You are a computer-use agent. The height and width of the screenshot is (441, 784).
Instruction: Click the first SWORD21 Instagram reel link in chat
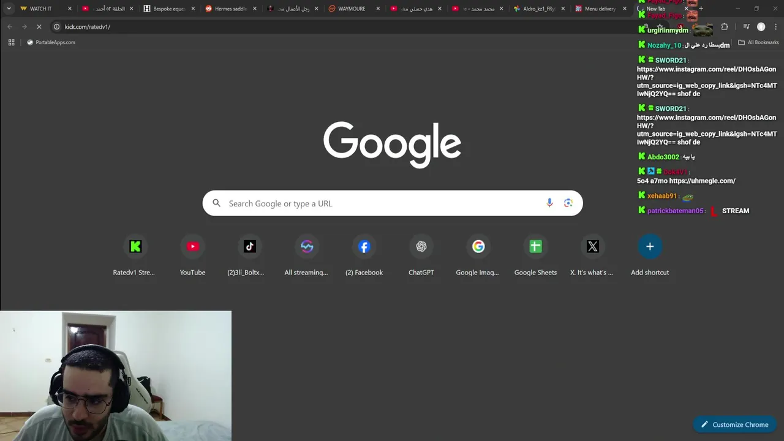point(707,81)
